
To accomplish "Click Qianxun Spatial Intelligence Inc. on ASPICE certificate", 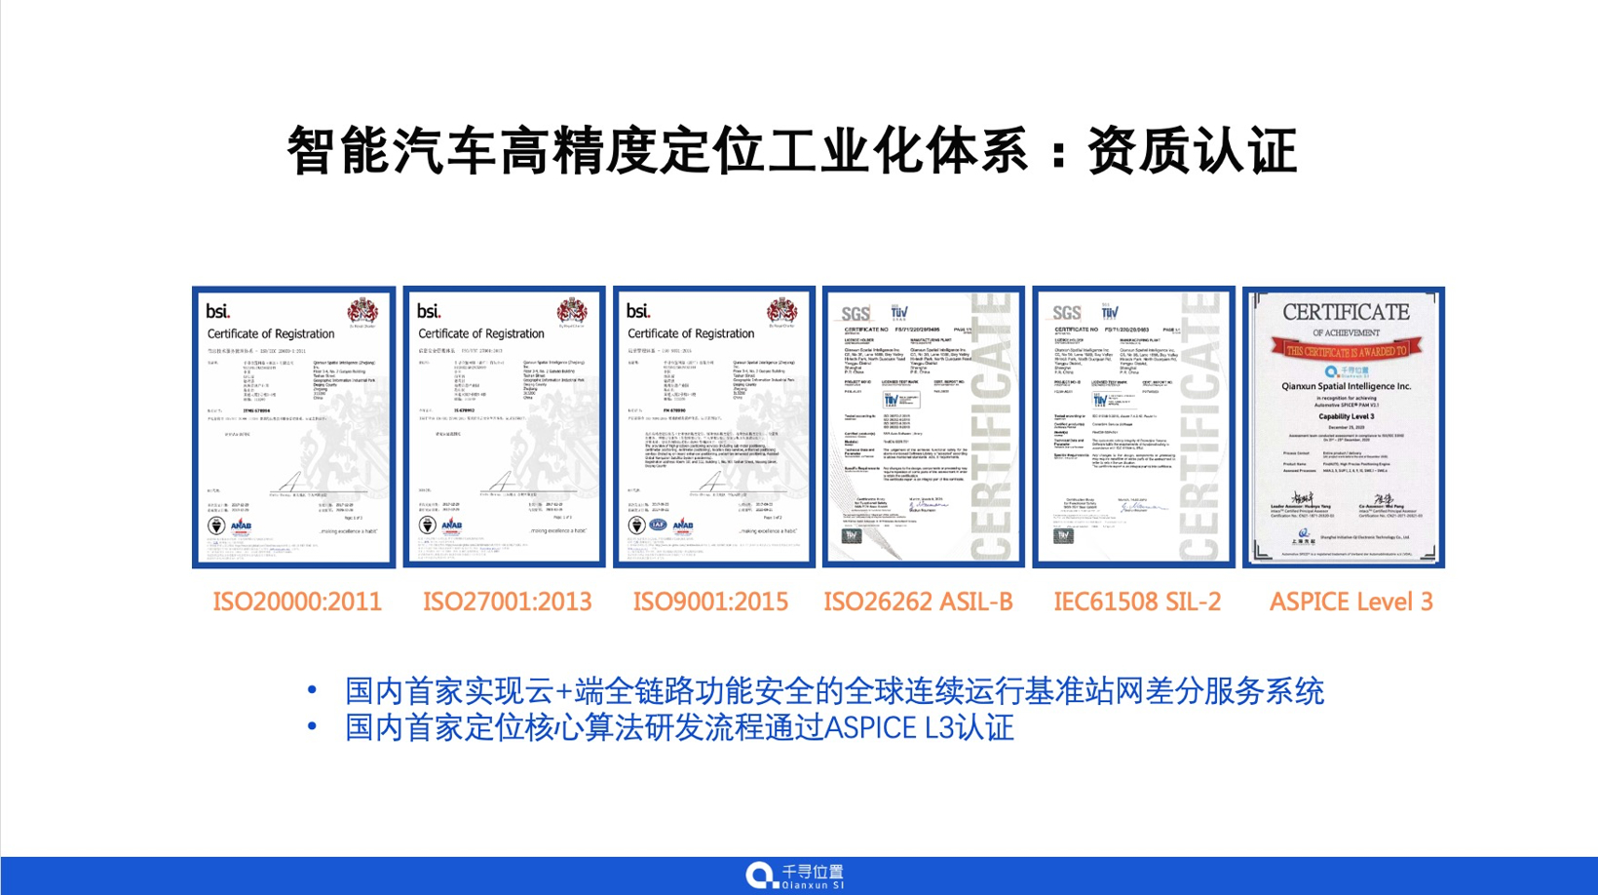I will point(1346,386).
